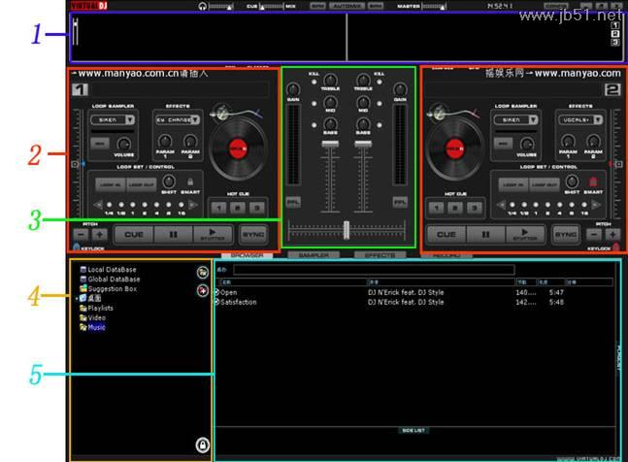This screenshot has width=628, height=462.
Task: Click LOOP IN on deck 1
Action: (x=111, y=185)
